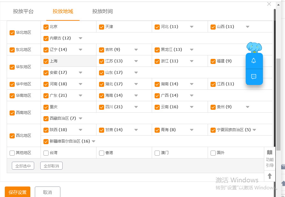This screenshot has height=197, width=285.
Task: Check the 台湾 checkbox
Action: pyautogui.click(x=46, y=153)
